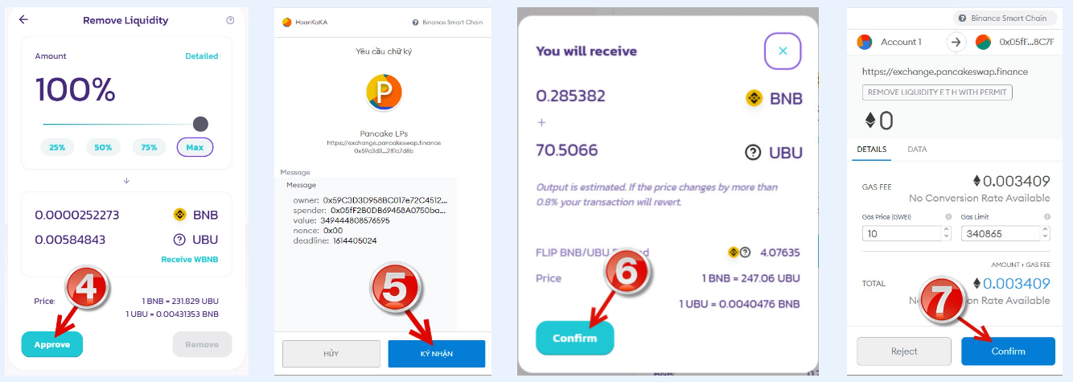Switch to the DATA tab

point(917,150)
